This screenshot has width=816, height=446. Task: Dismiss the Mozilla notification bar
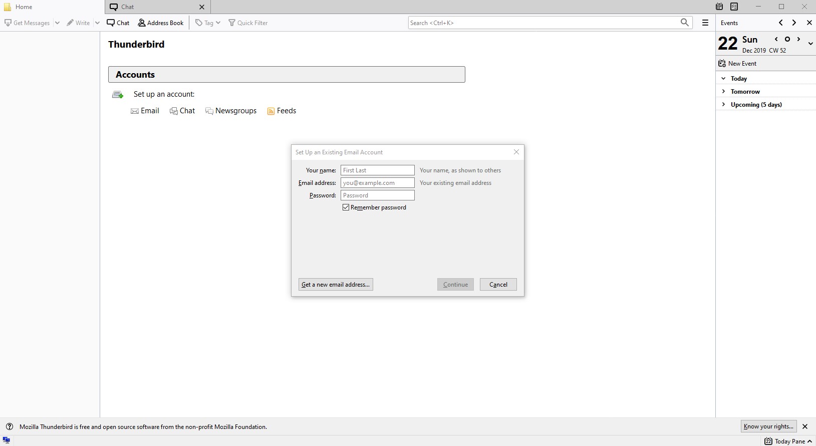[805, 426]
